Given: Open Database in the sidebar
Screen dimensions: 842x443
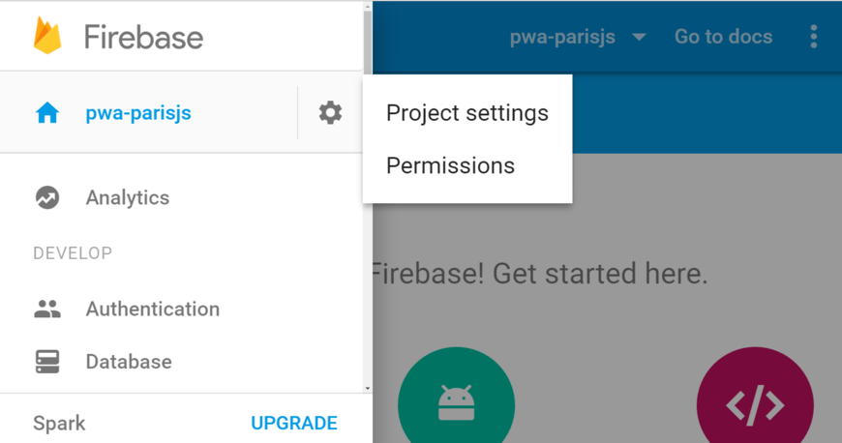Looking at the screenshot, I should point(129,362).
